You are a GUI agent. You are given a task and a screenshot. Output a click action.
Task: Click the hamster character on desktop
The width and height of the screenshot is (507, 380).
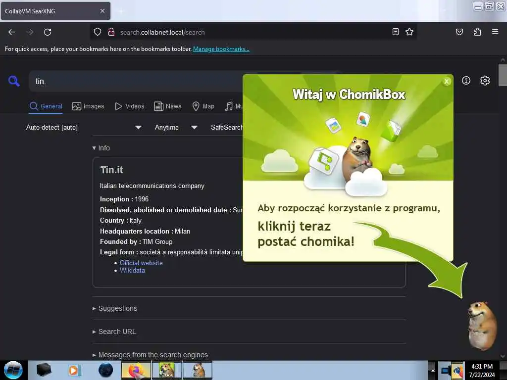[482, 326]
